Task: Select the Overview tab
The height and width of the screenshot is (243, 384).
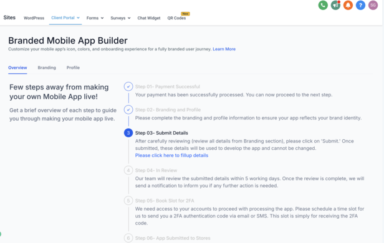Action: (x=17, y=68)
